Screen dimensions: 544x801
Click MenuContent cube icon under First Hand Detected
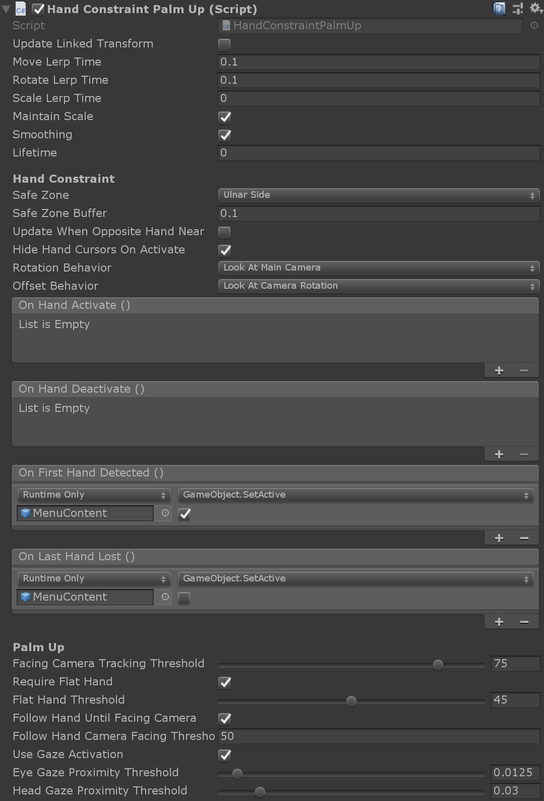point(26,513)
